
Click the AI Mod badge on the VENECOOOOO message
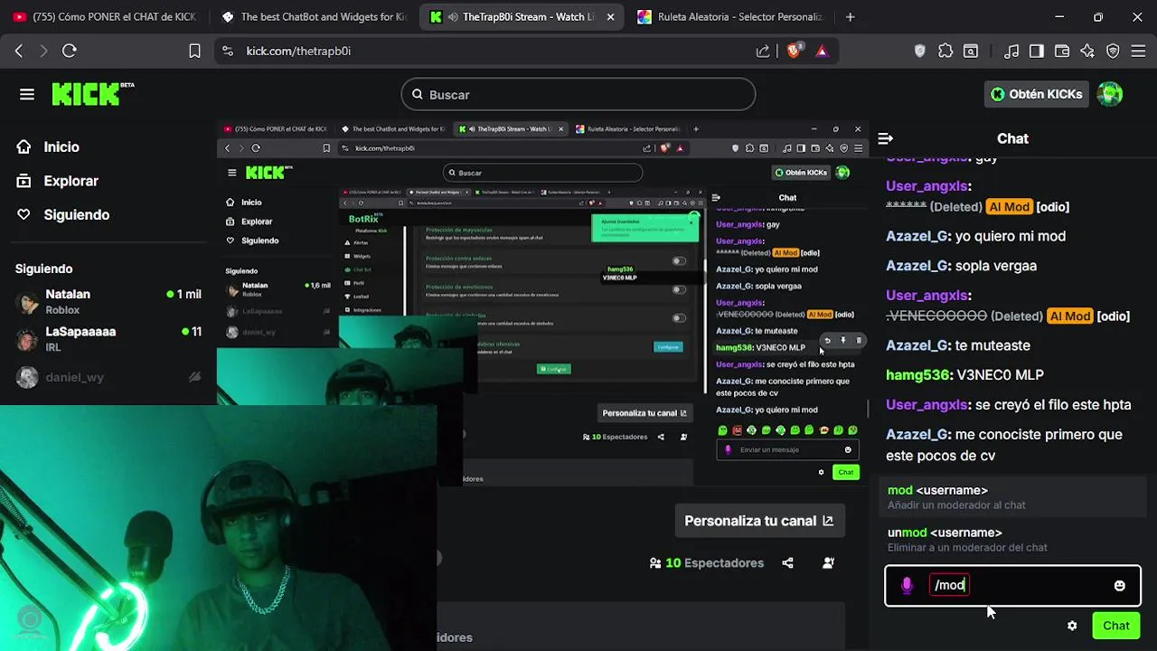[x=1070, y=316]
